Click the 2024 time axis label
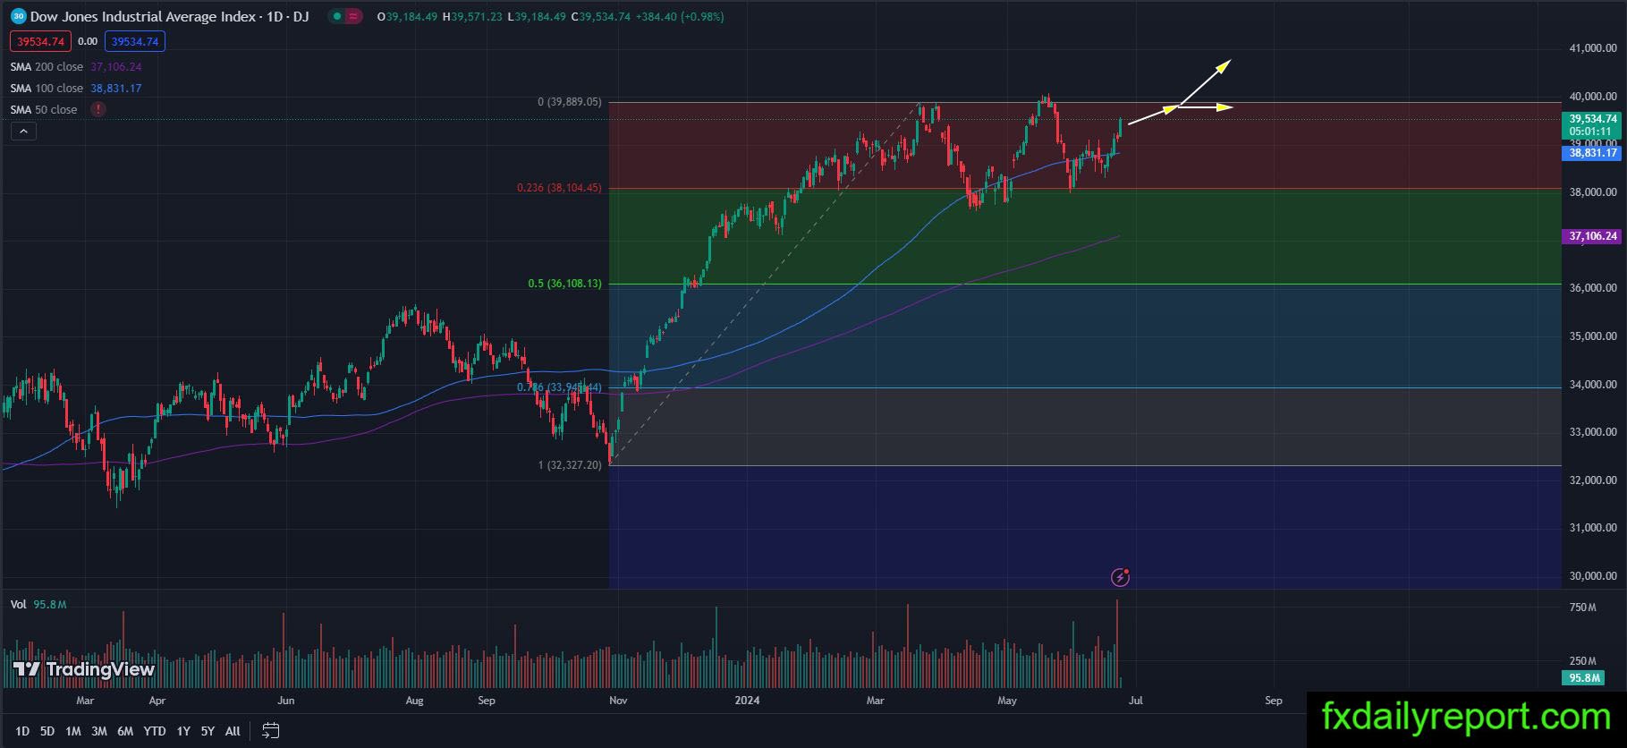The image size is (1627, 748). point(747,701)
